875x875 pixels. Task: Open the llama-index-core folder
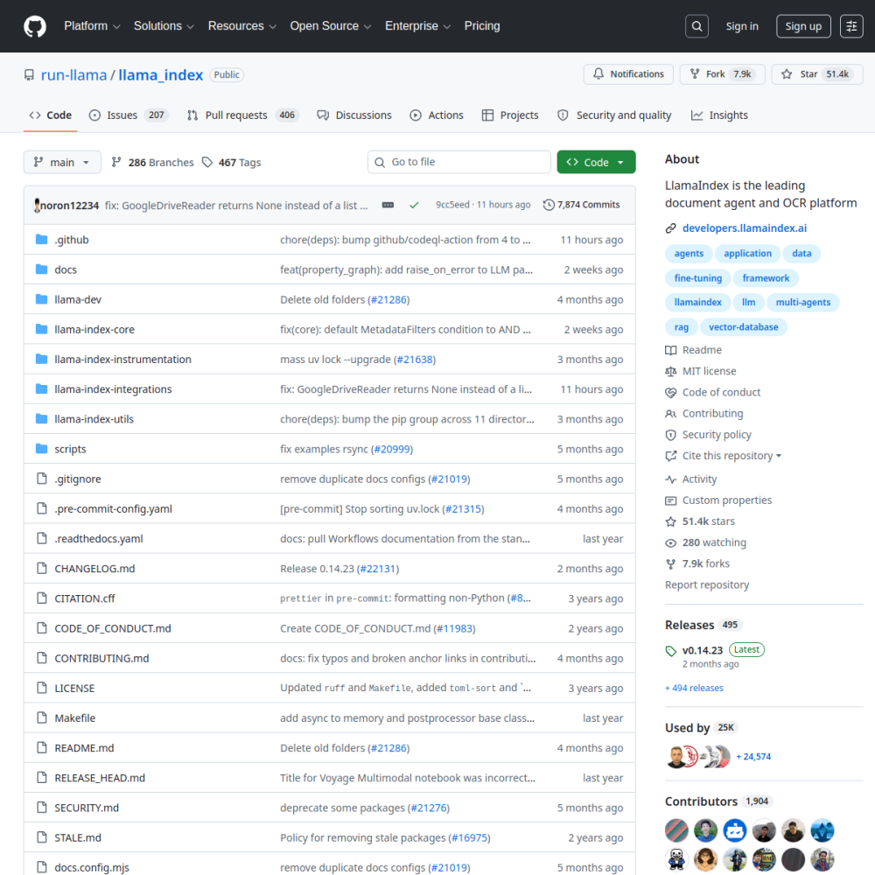click(94, 329)
